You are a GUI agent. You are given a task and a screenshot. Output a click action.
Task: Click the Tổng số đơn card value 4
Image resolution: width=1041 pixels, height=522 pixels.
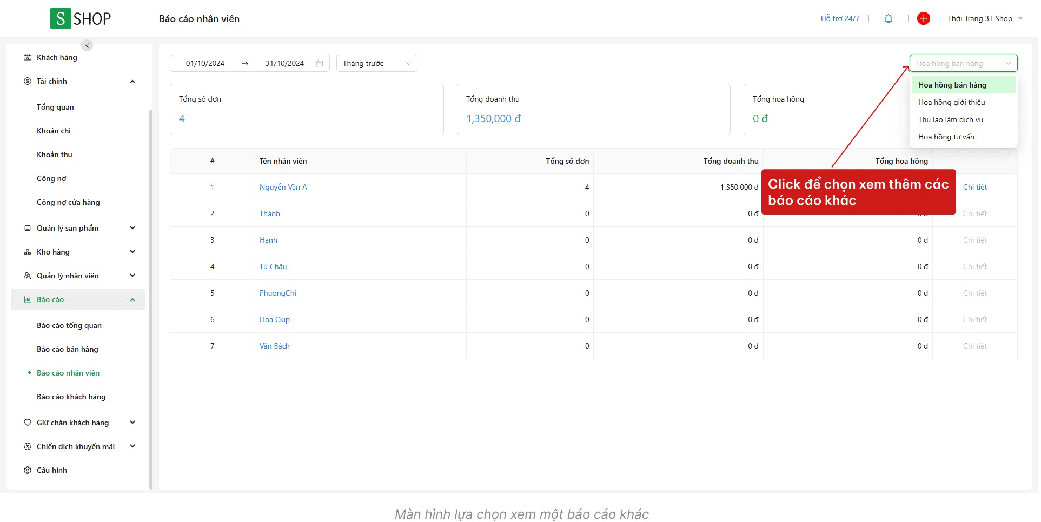click(x=182, y=118)
